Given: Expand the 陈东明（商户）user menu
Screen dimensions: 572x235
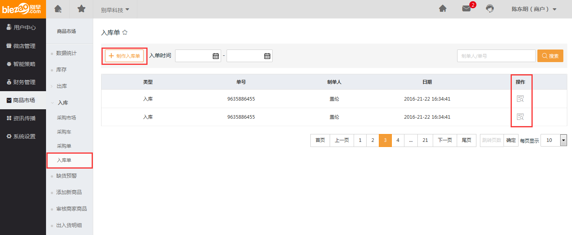Looking at the screenshot, I should pyautogui.click(x=534, y=9).
